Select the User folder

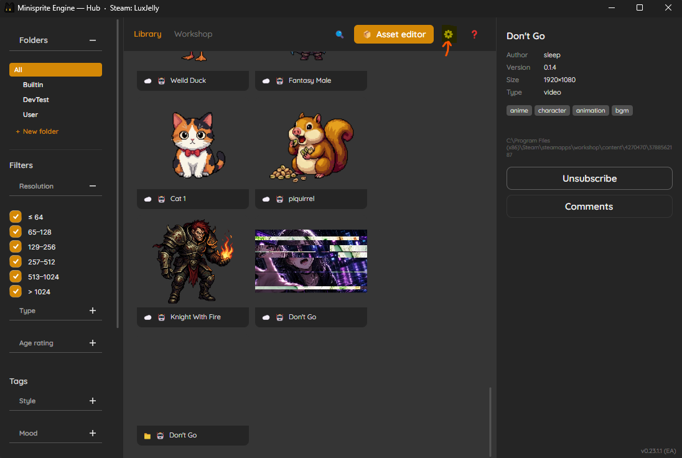[30, 115]
